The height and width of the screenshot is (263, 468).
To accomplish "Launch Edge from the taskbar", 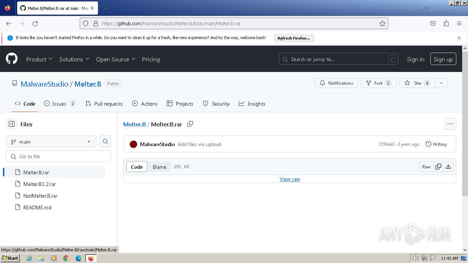I will 79,258.
